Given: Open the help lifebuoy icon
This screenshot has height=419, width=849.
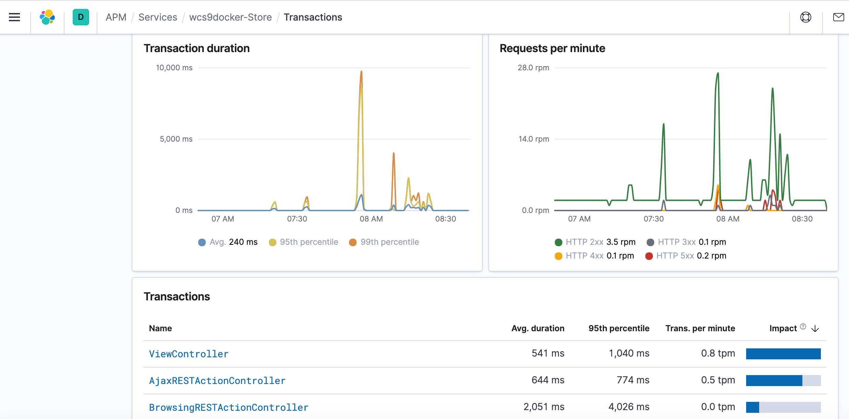Looking at the screenshot, I should tap(805, 17).
